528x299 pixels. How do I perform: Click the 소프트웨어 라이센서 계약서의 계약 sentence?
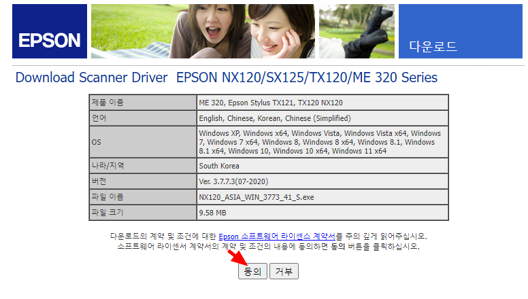pyautogui.click(x=268, y=247)
